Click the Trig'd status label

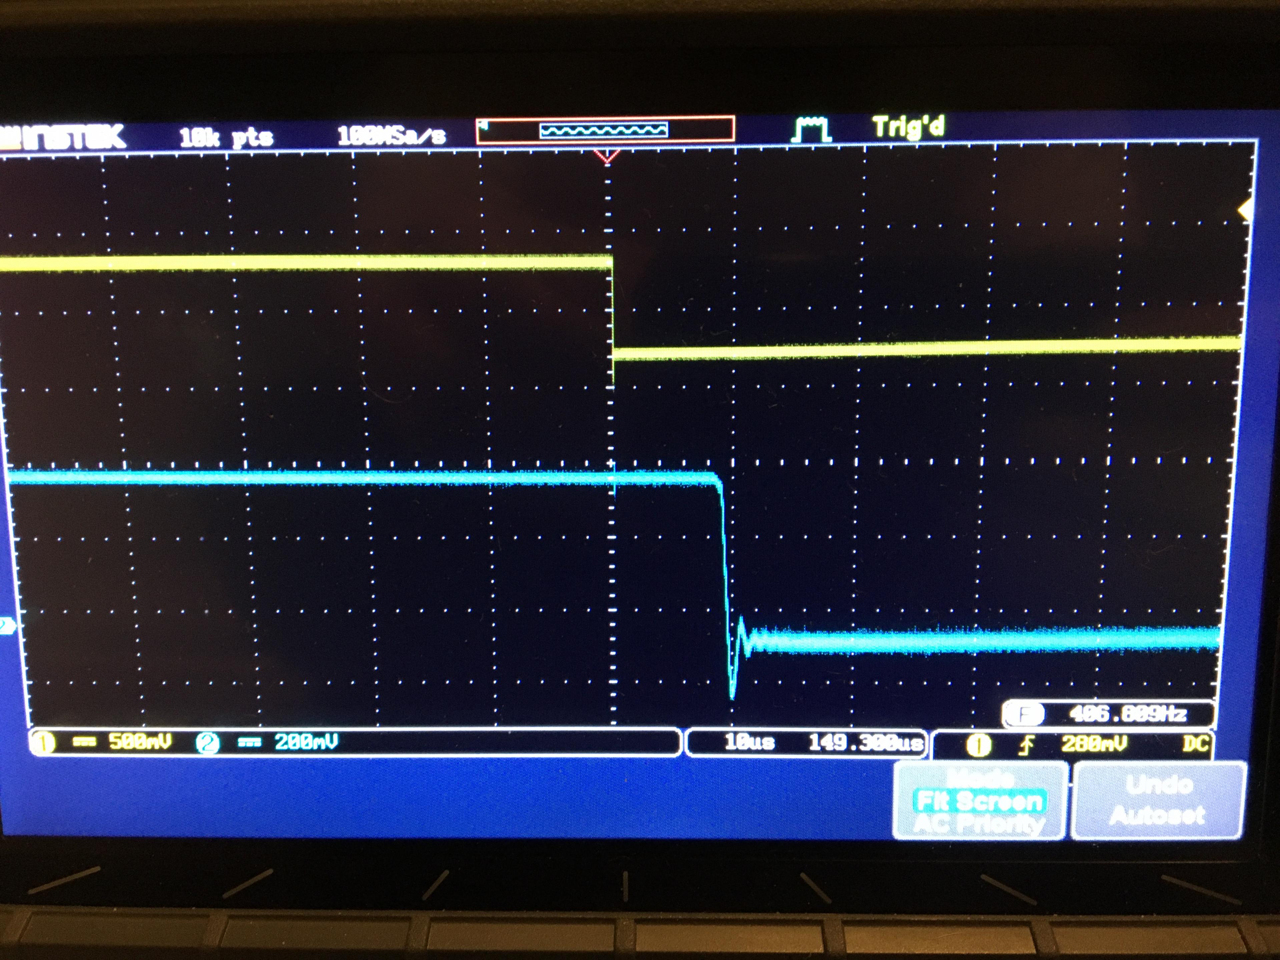(908, 127)
